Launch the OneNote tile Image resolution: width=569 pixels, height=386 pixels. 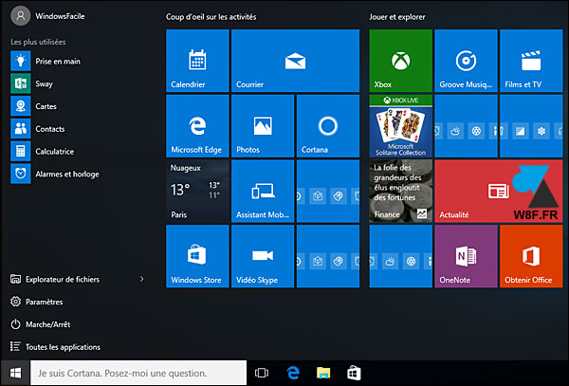point(466,256)
